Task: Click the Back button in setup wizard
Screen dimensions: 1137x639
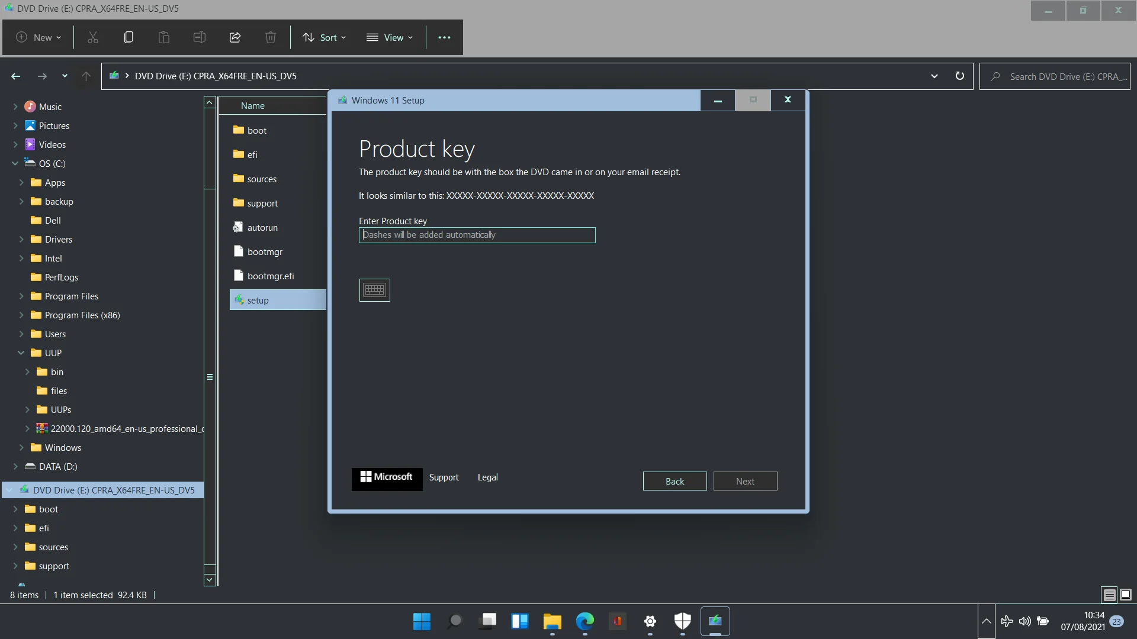Action: [675, 480]
